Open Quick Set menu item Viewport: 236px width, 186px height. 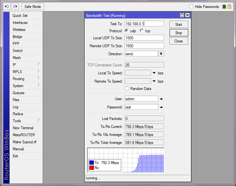[26, 16]
